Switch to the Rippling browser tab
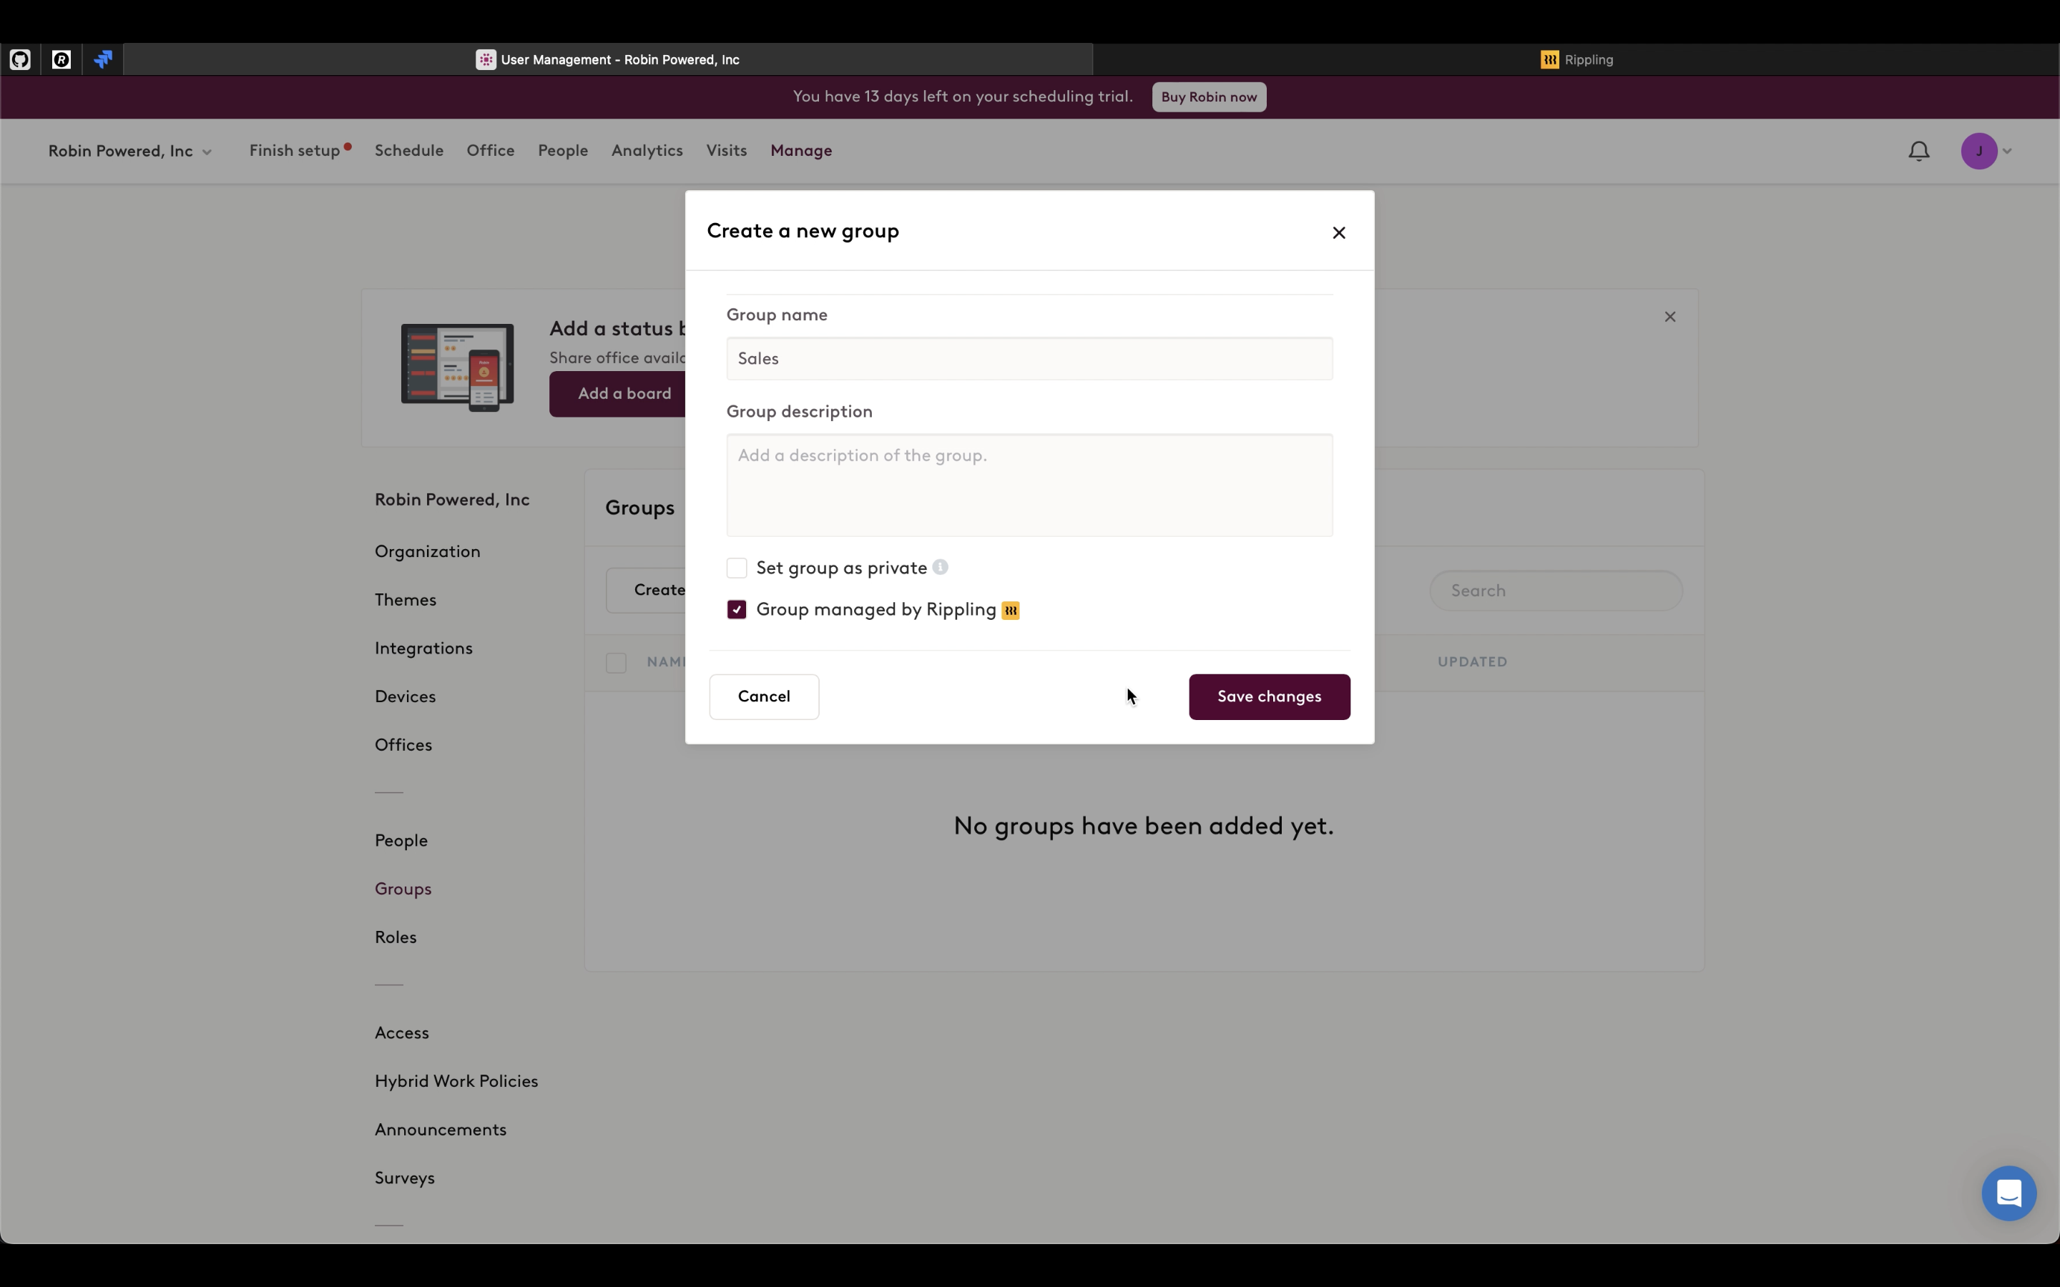 click(x=1576, y=59)
